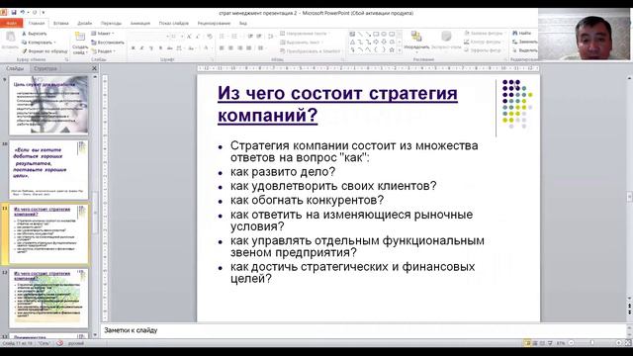Image resolution: width=633 pixels, height=356 pixels.
Task: Open Контур фигуры shape outline dropdown
Action: pyautogui.click(x=483, y=42)
